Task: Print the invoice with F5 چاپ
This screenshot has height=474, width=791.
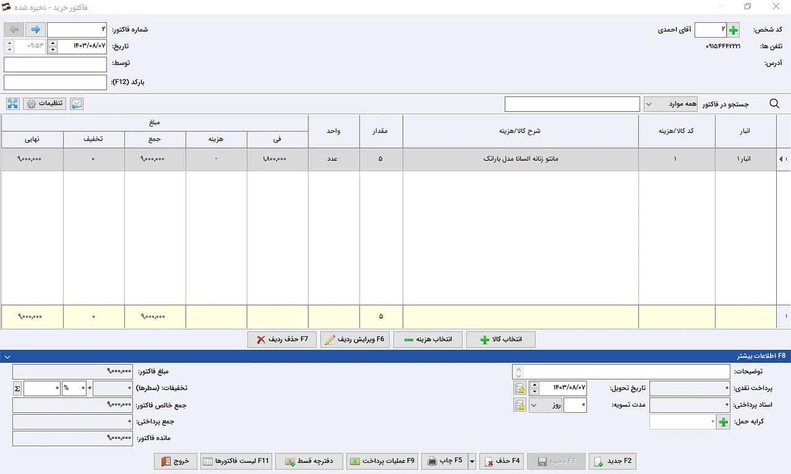Action: 445,461
